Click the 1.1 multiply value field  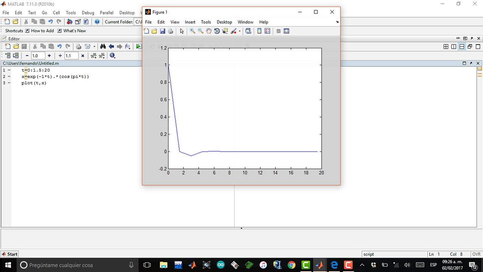click(71, 56)
